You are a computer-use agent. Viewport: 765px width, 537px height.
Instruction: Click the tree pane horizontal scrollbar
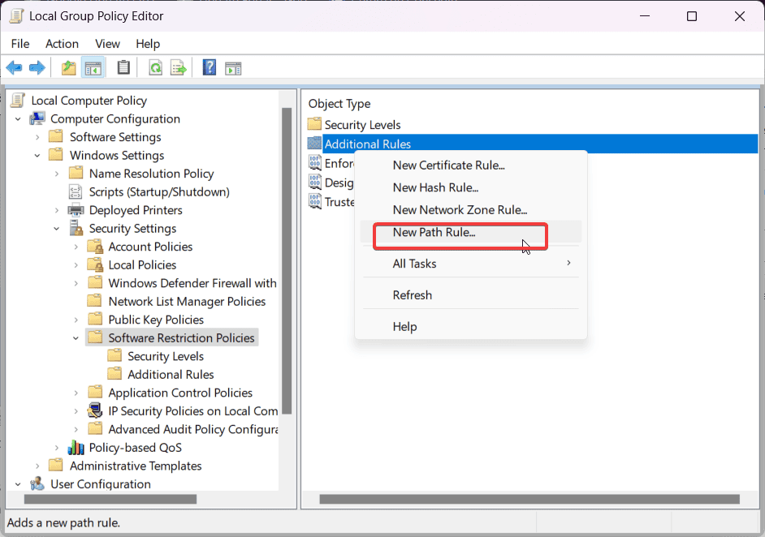point(110,499)
